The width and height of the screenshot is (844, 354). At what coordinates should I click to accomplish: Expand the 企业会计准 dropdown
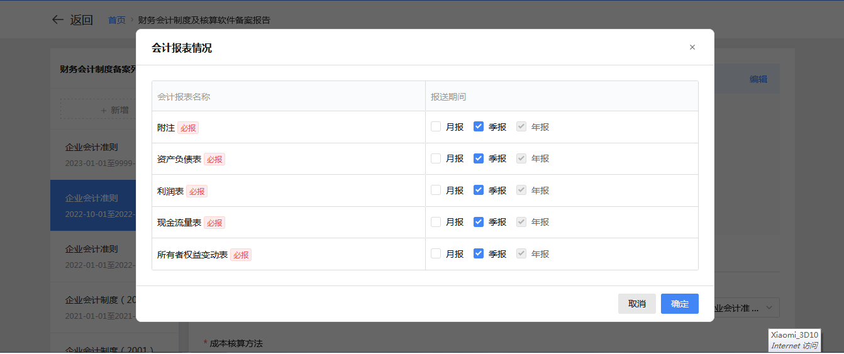(x=746, y=308)
